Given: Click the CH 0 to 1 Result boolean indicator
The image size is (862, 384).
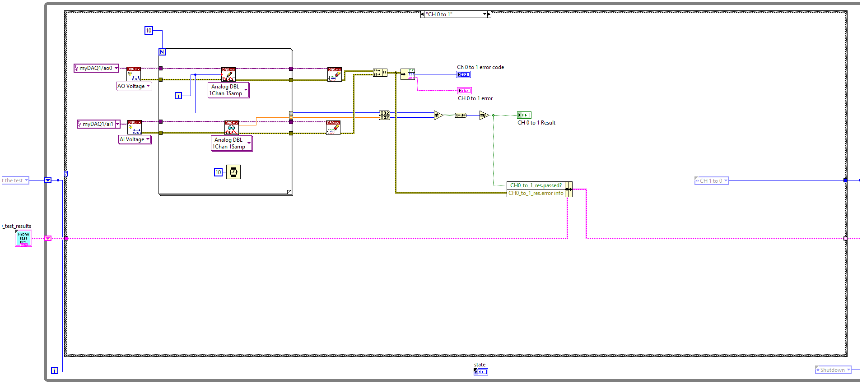Looking at the screenshot, I should (524, 115).
